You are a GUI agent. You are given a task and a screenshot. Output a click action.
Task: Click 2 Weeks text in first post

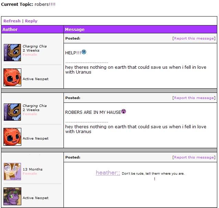31,50
